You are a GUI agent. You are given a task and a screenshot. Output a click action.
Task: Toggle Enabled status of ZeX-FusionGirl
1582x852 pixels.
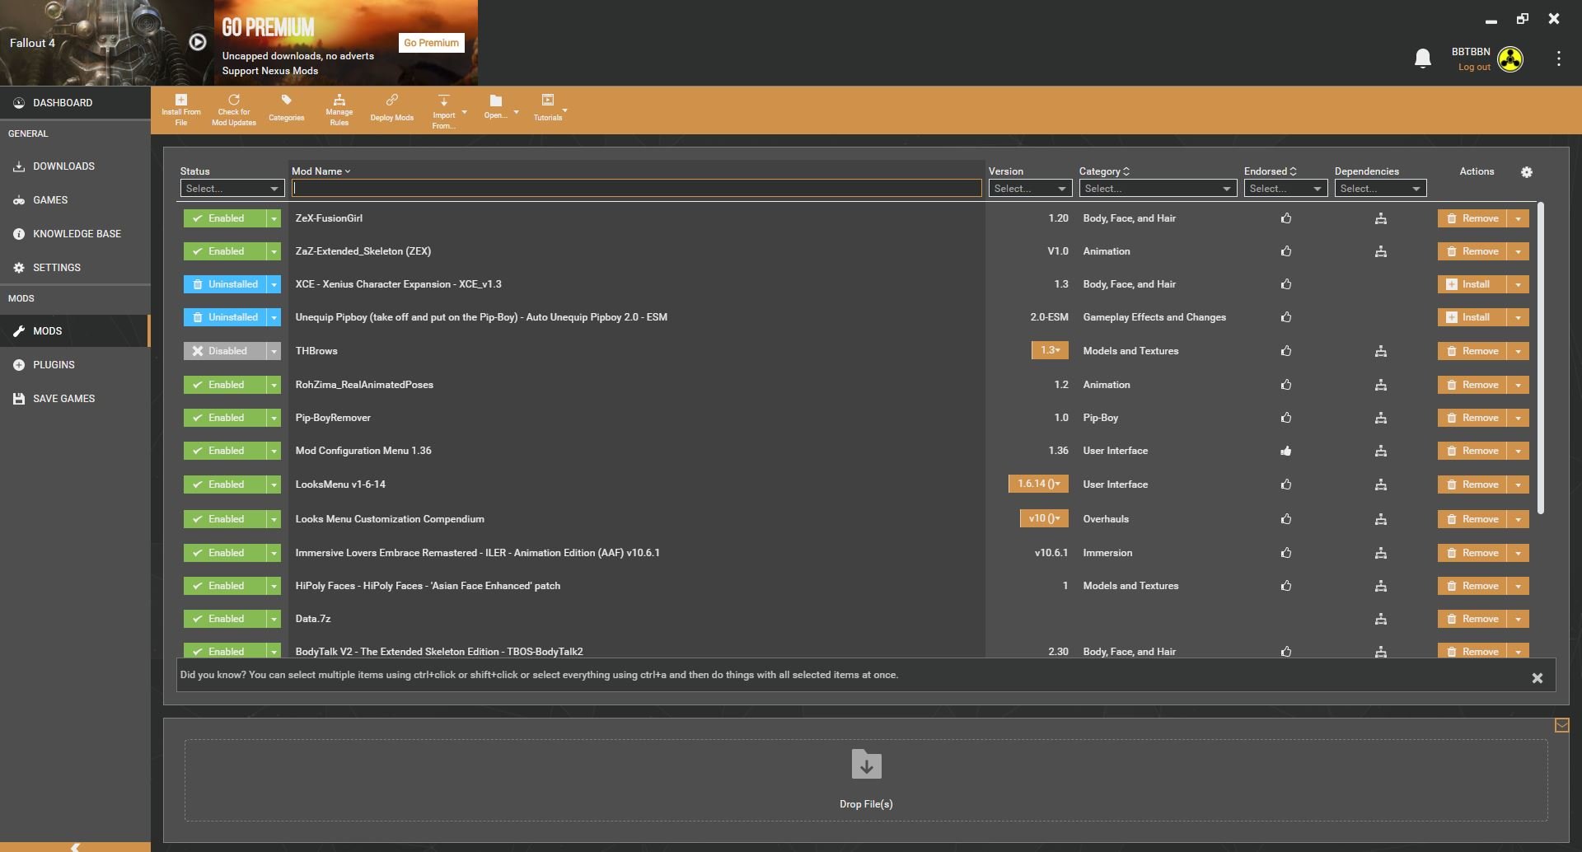coord(225,218)
